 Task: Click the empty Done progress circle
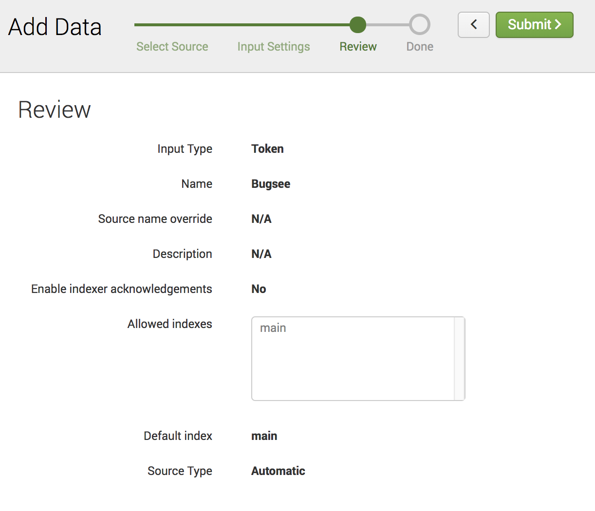[419, 25]
